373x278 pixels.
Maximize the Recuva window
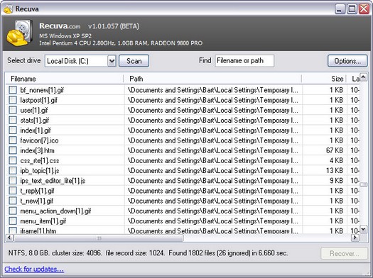pyautogui.click(x=352, y=9)
